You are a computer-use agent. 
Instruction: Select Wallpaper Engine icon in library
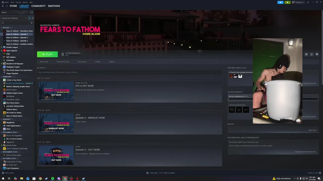4,67
